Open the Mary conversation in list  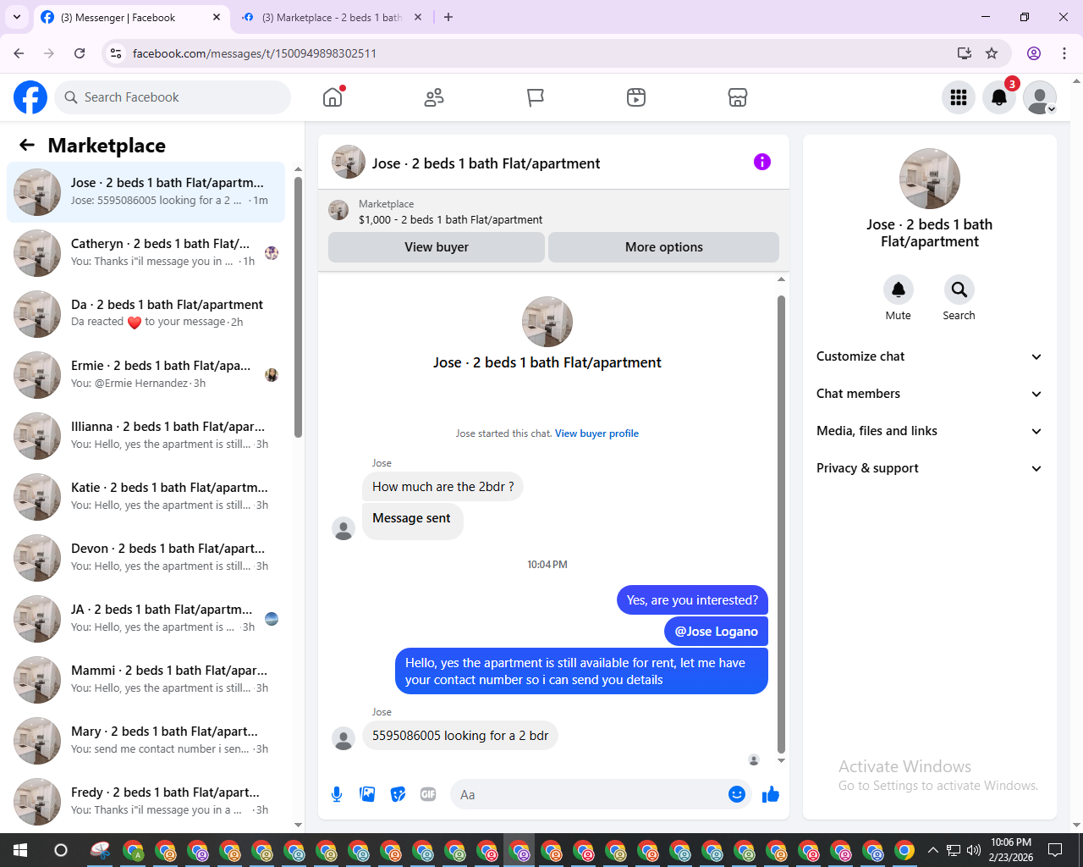(146, 740)
